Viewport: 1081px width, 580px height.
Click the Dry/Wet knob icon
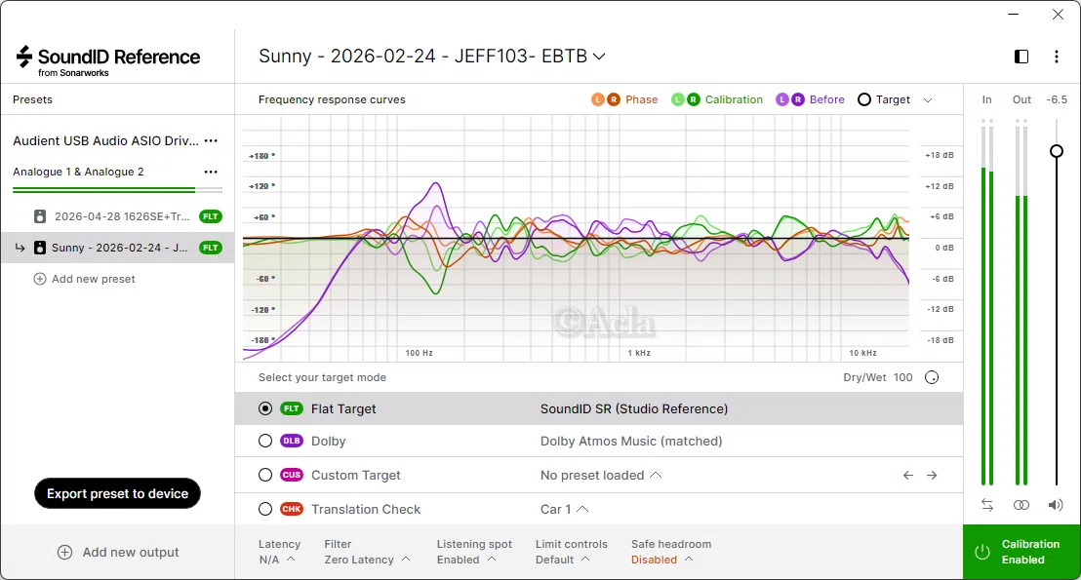[x=932, y=377]
